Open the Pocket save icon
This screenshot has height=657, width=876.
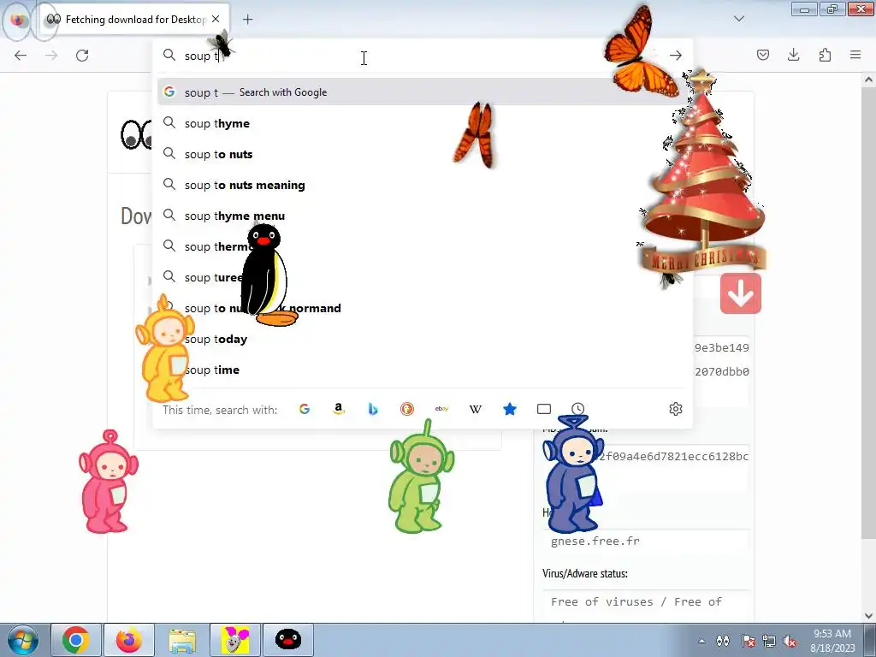point(763,55)
